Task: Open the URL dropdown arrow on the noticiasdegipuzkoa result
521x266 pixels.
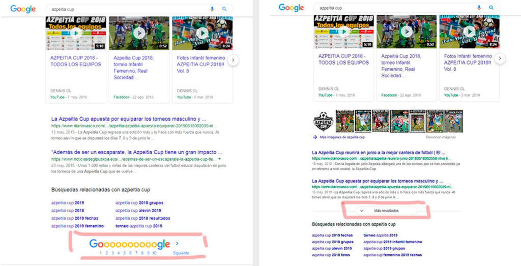Action: (x=219, y=159)
